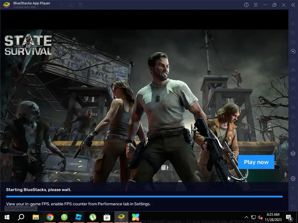Click the full screen icon in sidebar
This screenshot has width=298, height=223.
[x=293, y=14]
